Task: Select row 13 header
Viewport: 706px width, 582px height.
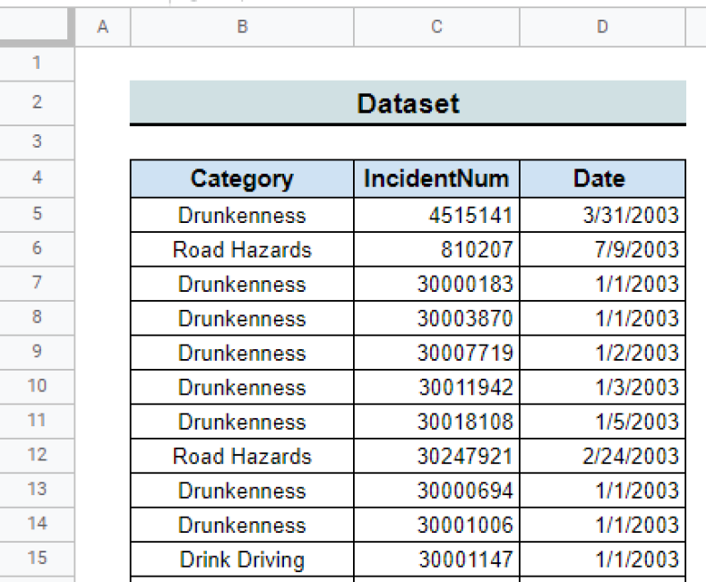Action: pos(37,490)
